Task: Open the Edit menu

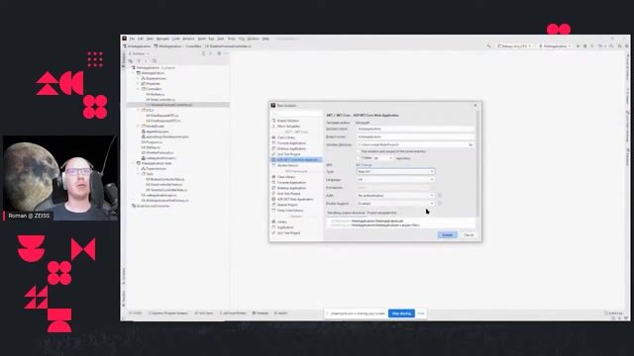Action: click(x=141, y=39)
